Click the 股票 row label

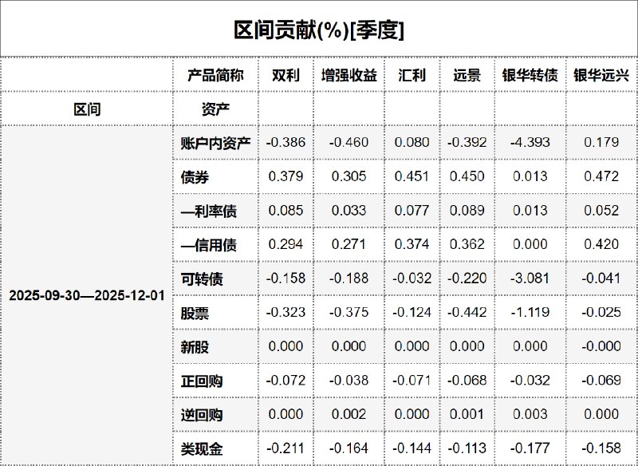(x=195, y=313)
